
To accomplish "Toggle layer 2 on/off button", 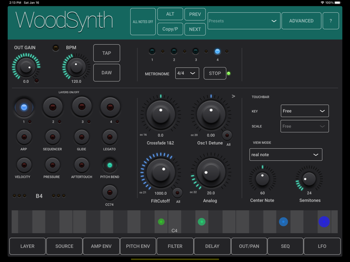I will (x=53, y=107).
